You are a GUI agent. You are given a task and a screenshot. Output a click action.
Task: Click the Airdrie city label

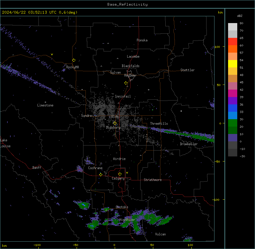coord(119,159)
